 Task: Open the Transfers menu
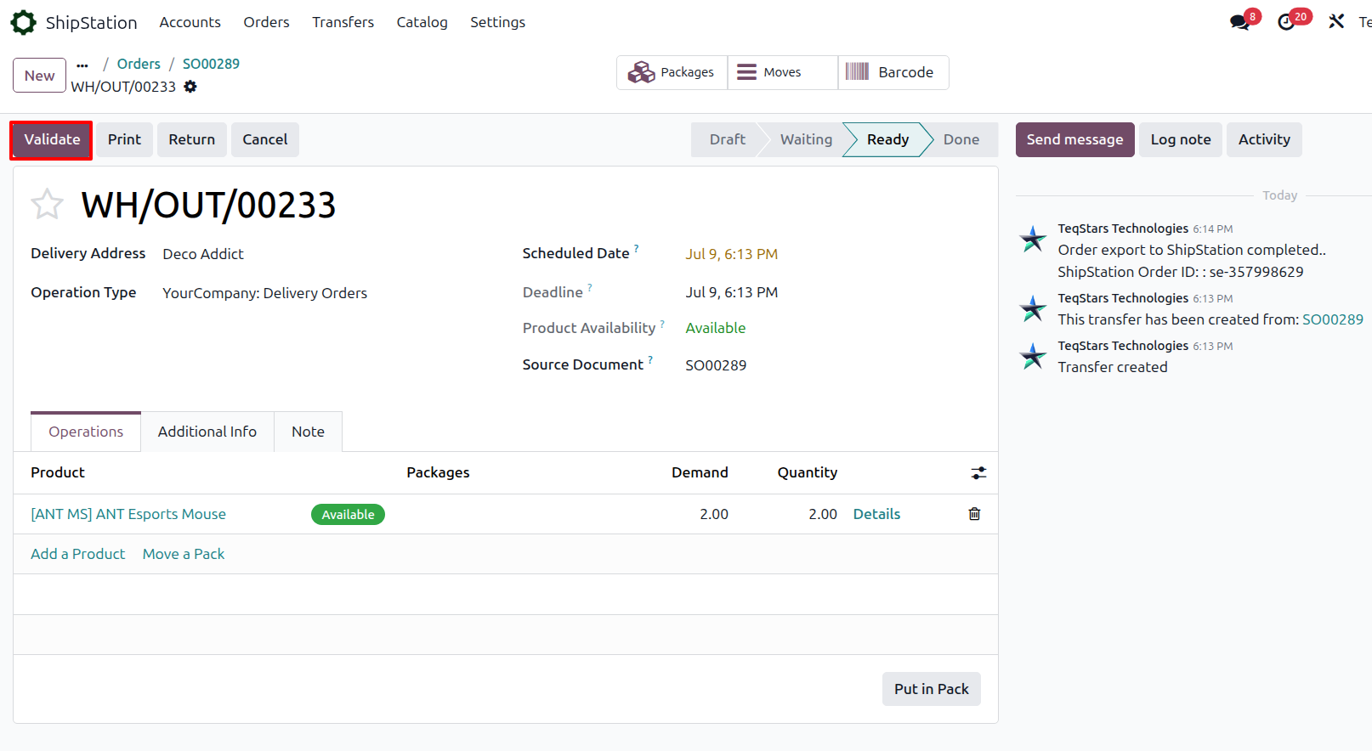pyautogui.click(x=343, y=22)
